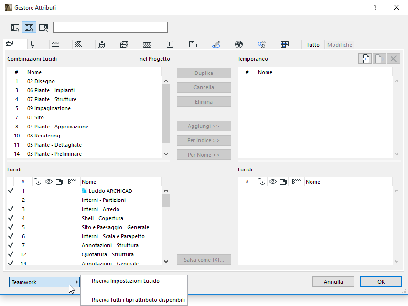Sort Temporaneo Lucidi list by lock column
408x306 pixels.
[262, 182]
